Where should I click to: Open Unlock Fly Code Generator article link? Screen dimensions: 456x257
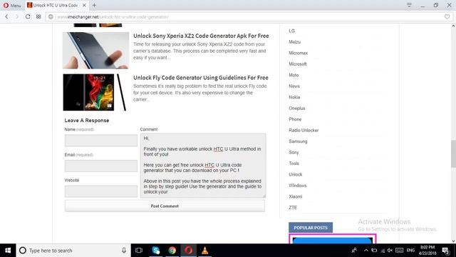click(201, 78)
